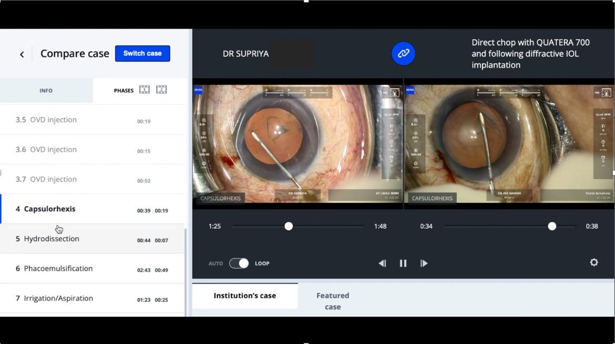615x344 pixels.
Task: Click the right surgery video thumbnail
Action: [509, 144]
